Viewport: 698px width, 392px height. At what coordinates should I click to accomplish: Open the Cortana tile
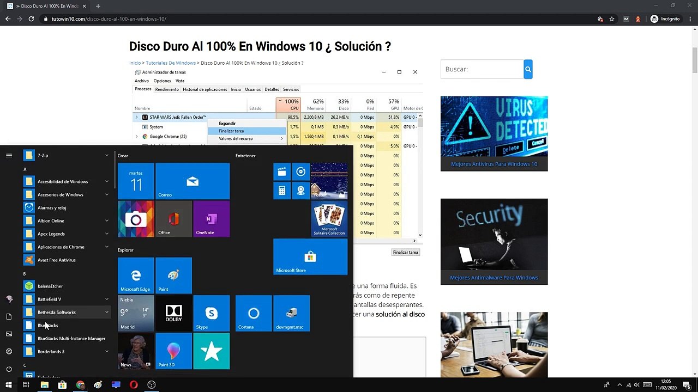coord(254,313)
